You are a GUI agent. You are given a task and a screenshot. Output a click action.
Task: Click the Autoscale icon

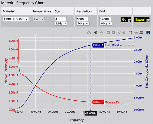119,33
